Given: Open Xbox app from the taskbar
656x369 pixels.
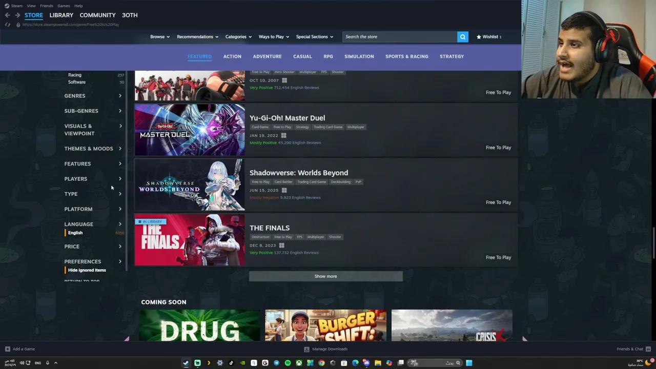Looking at the screenshot, I should (x=299, y=363).
